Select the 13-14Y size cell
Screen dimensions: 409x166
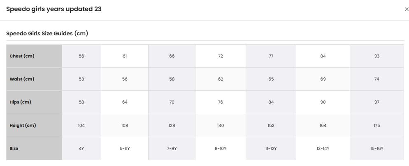pos(323,149)
